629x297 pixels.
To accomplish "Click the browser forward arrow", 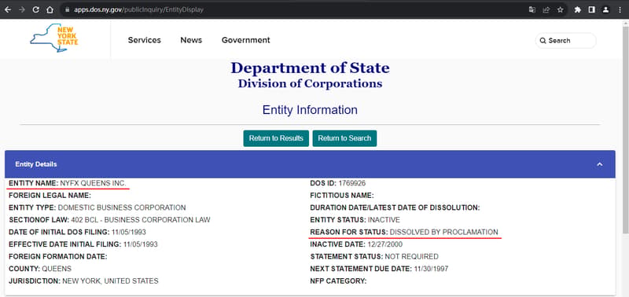I will (x=22, y=9).
